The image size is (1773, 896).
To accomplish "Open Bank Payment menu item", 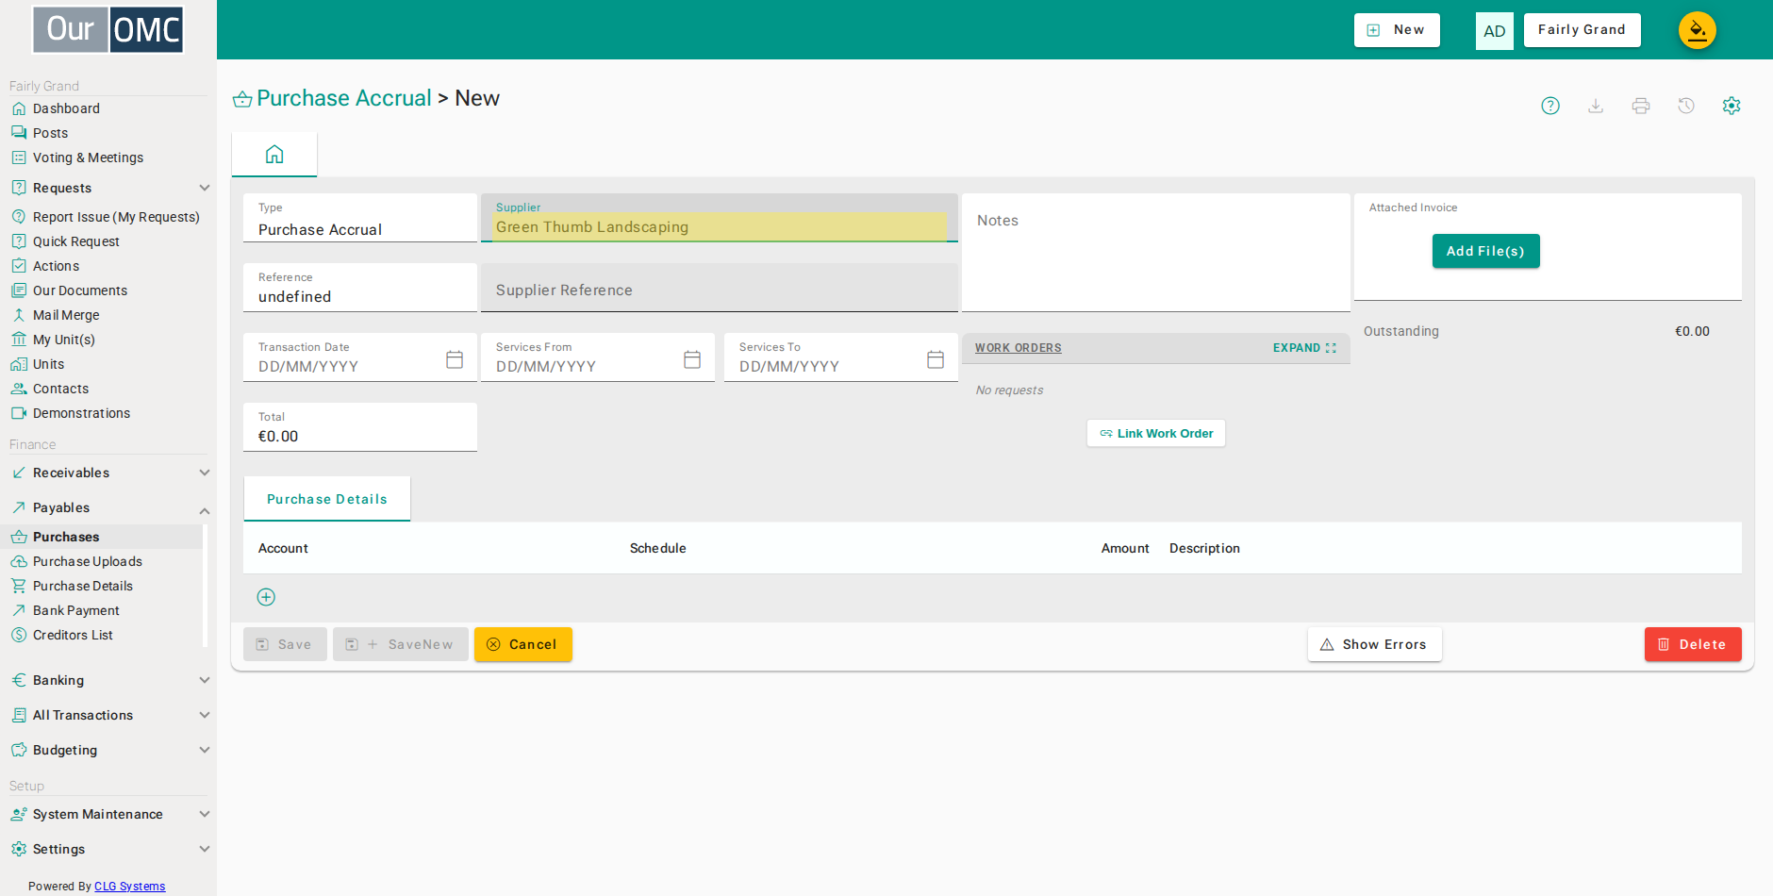I will 75,610.
